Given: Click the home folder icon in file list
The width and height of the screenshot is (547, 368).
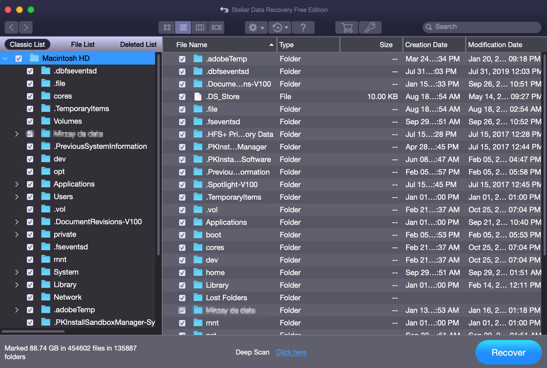Looking at the screenshot, I should [198, 272].
